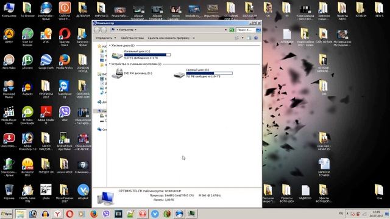Viewport: 390px width, 219px height.
Task: Click the address bar refresh button
Action: pyautogui.click(x=232, y=30)
